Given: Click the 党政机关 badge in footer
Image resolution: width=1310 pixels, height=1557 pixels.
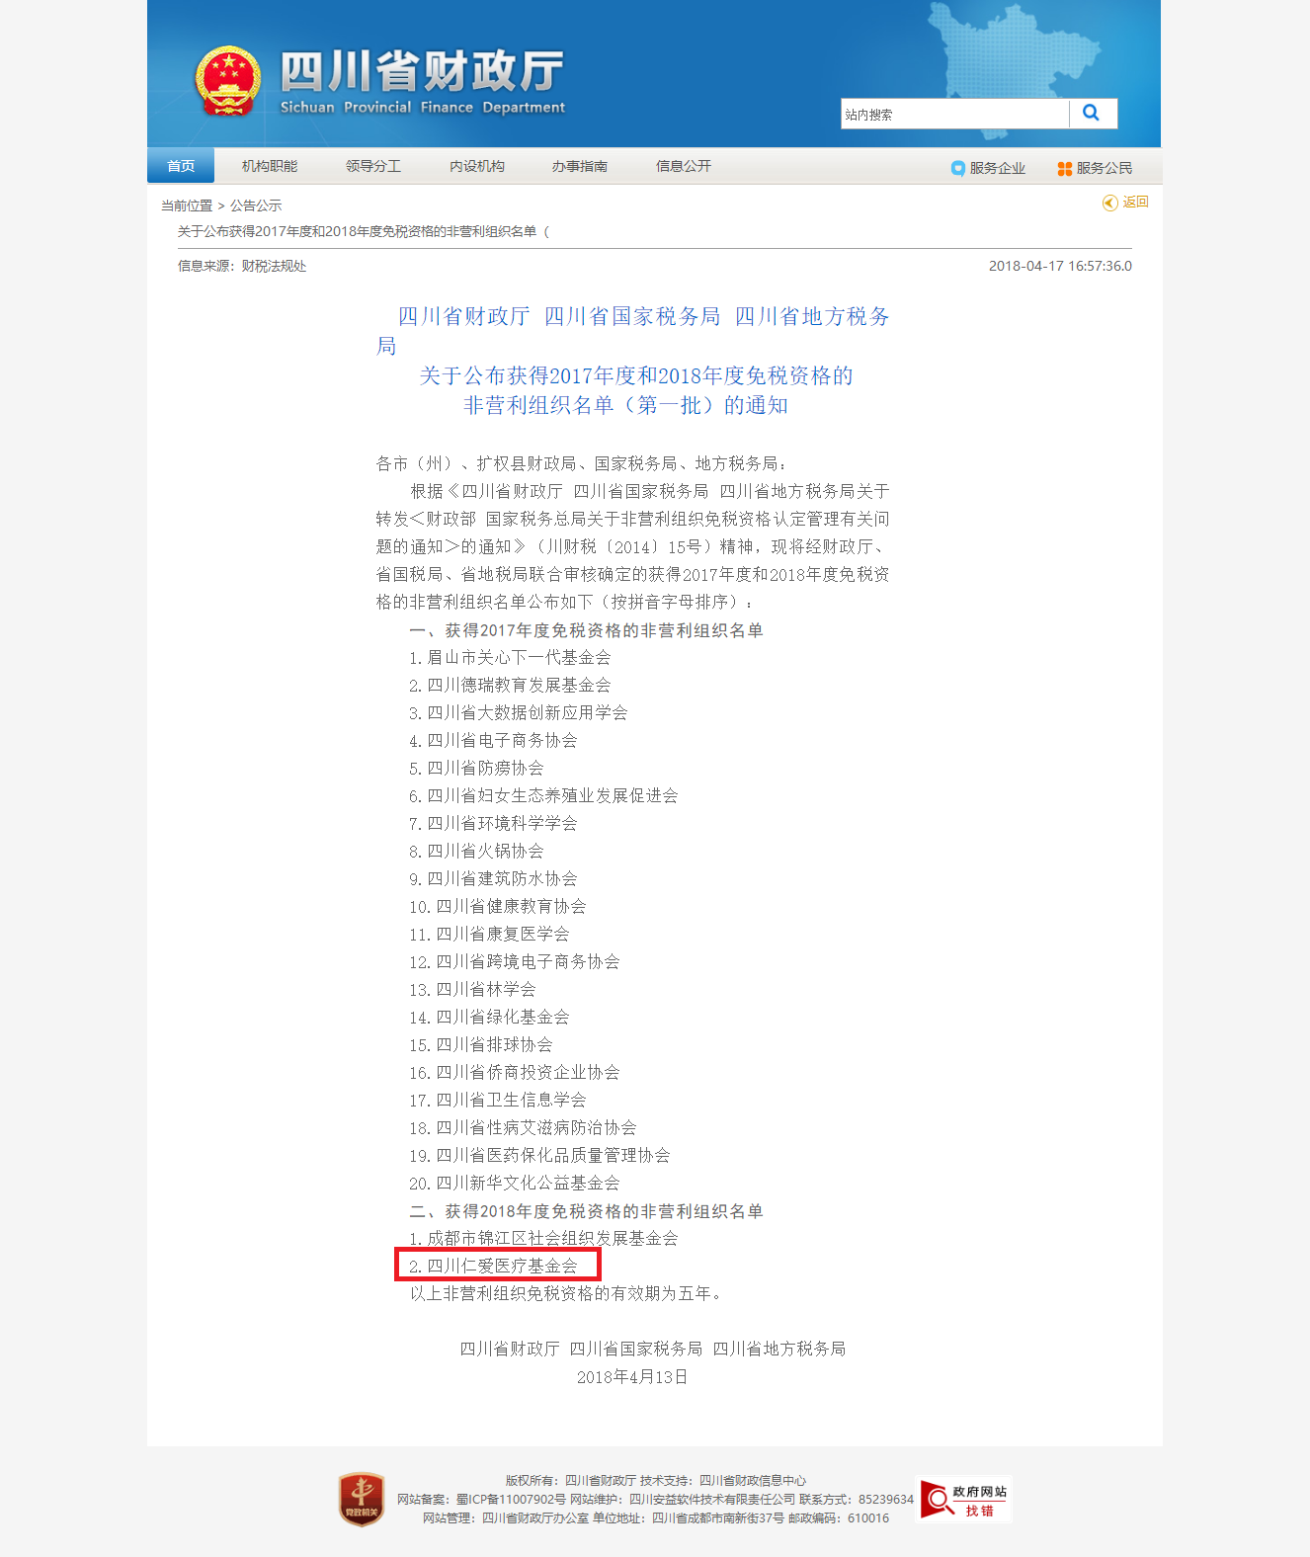Looking at the screenshot, I should click(362, 1499).
